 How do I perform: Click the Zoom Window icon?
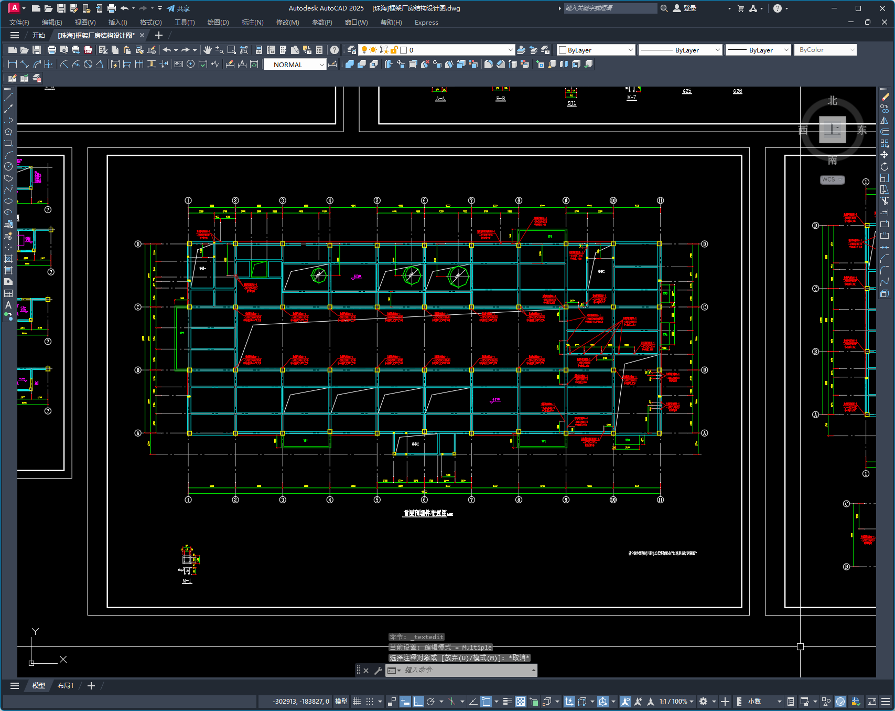232,50
